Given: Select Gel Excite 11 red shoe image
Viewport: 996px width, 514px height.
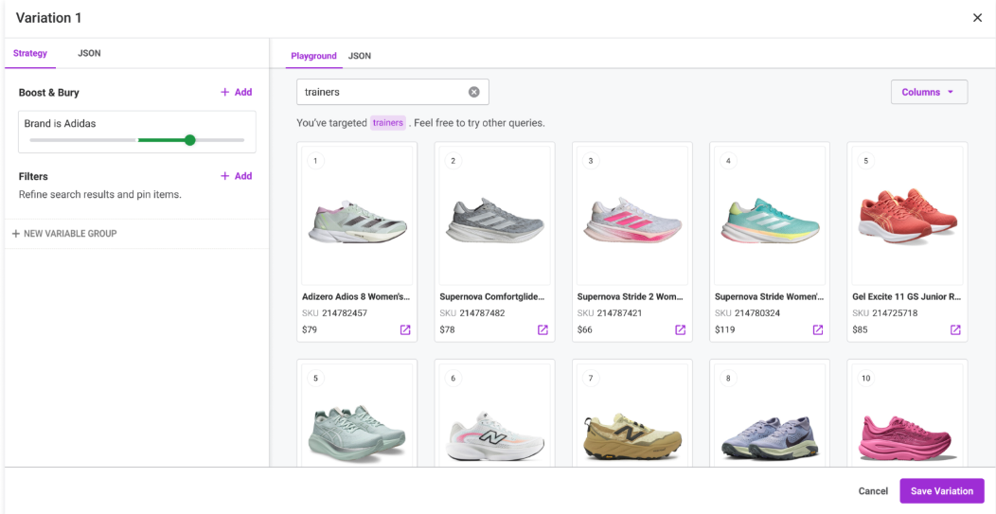Looking at the screenshot, I should tap(907, 217).
